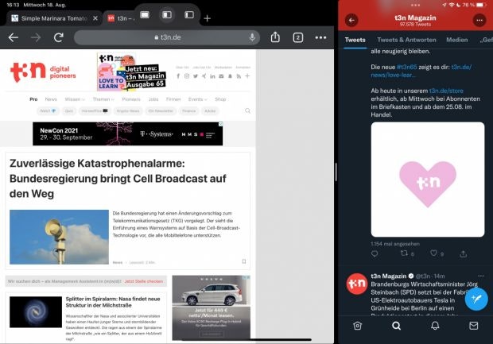Select the Tweets & Antworten tab
Image resolution: width=493 pixels, height=344 pixels.
[406, 40]
